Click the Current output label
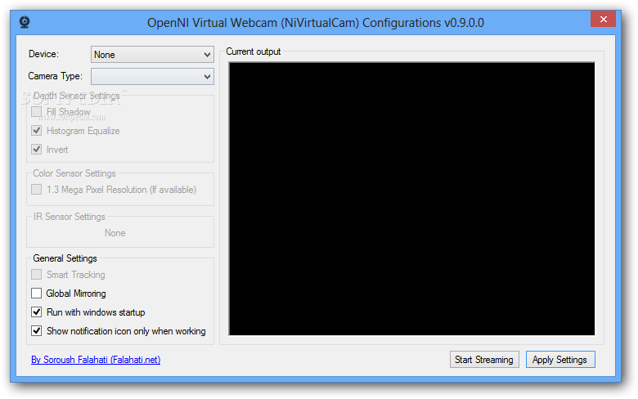 click(x=253, y=52)
